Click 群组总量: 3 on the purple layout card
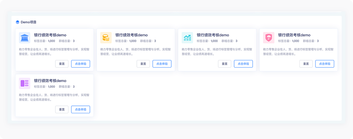This screenshot has width=353, height=139. 67,86
